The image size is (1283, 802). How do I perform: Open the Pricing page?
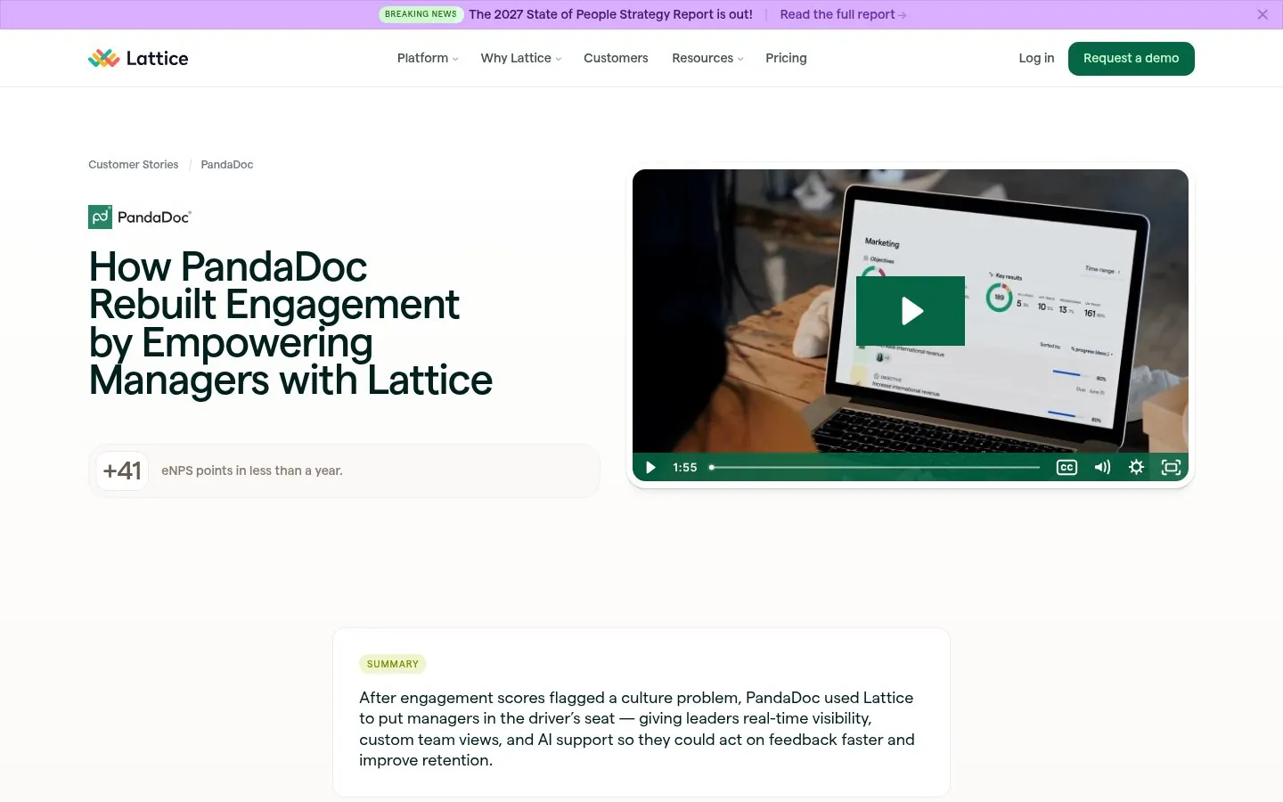pyautogui.click(x=786, y=58)
